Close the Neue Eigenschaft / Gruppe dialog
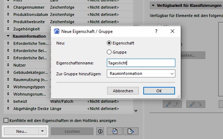223x139 pixels. (x=172, y=31)
